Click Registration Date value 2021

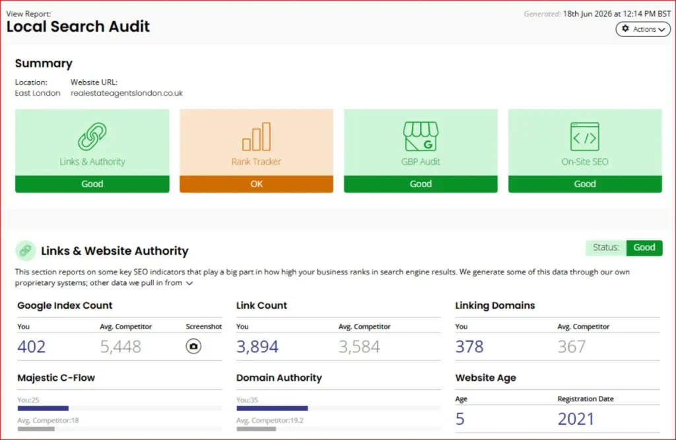coord(576,419)
